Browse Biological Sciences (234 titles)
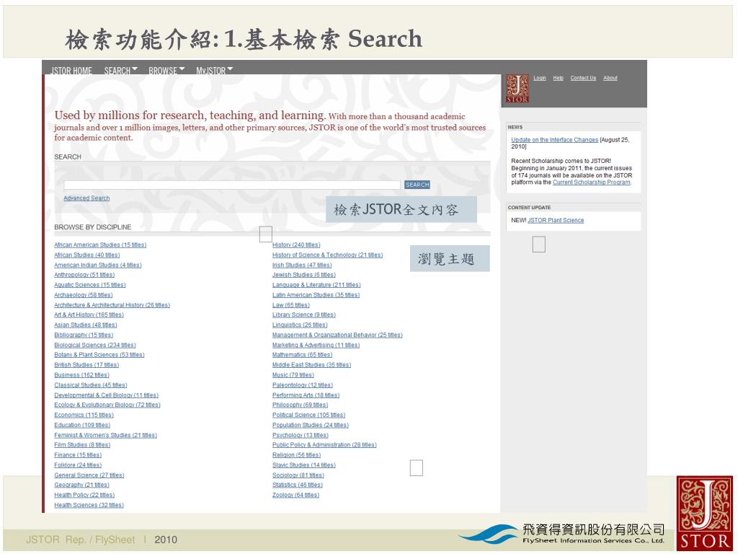Screen dimensions: 738x554 (95, 346)
